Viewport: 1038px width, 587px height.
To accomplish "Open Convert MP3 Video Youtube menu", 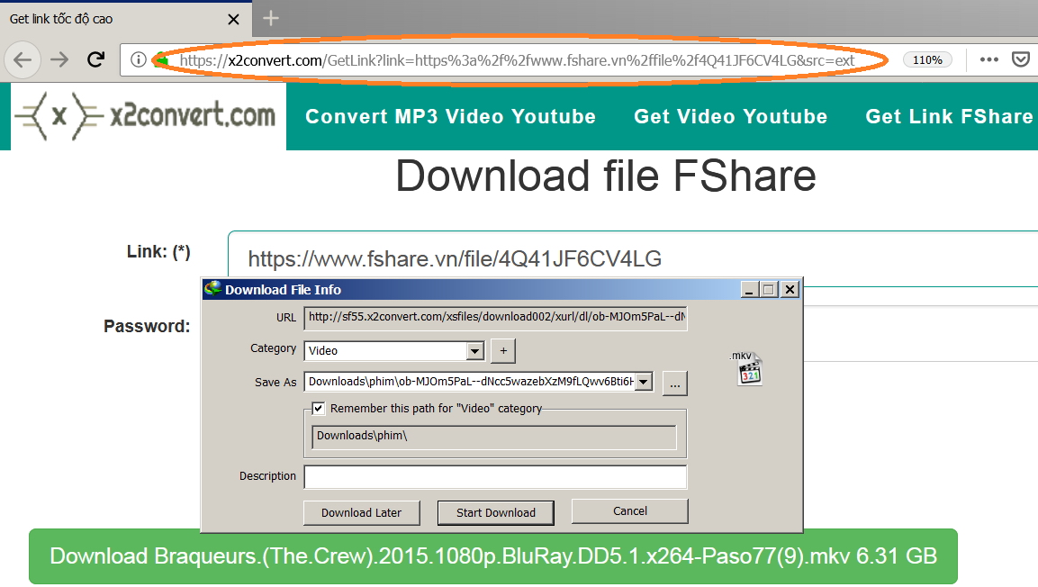I will pyautogui.click(x=450, y=116).
